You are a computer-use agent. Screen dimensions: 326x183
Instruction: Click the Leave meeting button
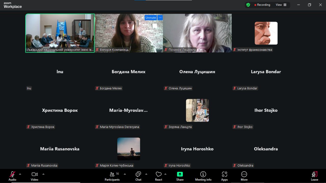pyautogui.click(x=315, y=176)
